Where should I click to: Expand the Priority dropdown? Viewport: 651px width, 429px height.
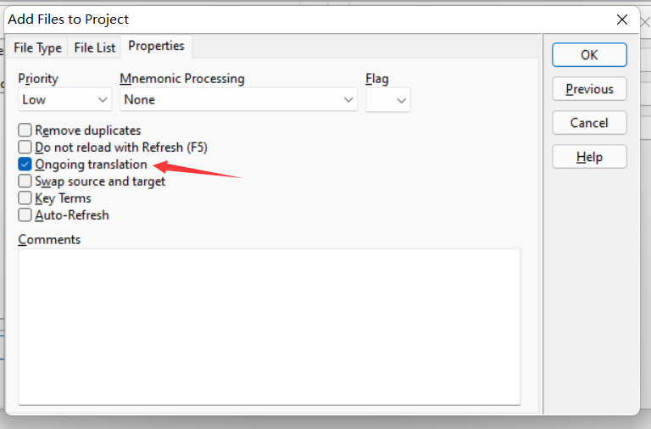(x=65, y=100)
